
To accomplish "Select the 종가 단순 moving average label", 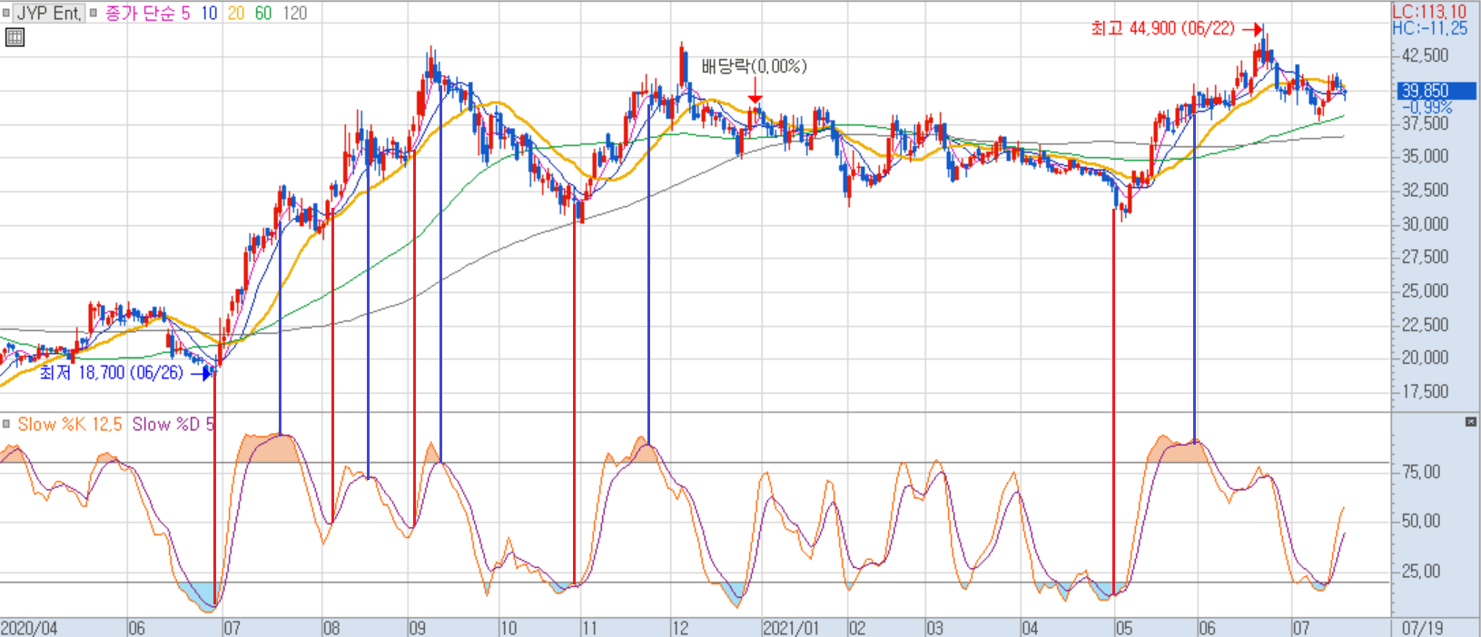I will click(x=139, y=14).
